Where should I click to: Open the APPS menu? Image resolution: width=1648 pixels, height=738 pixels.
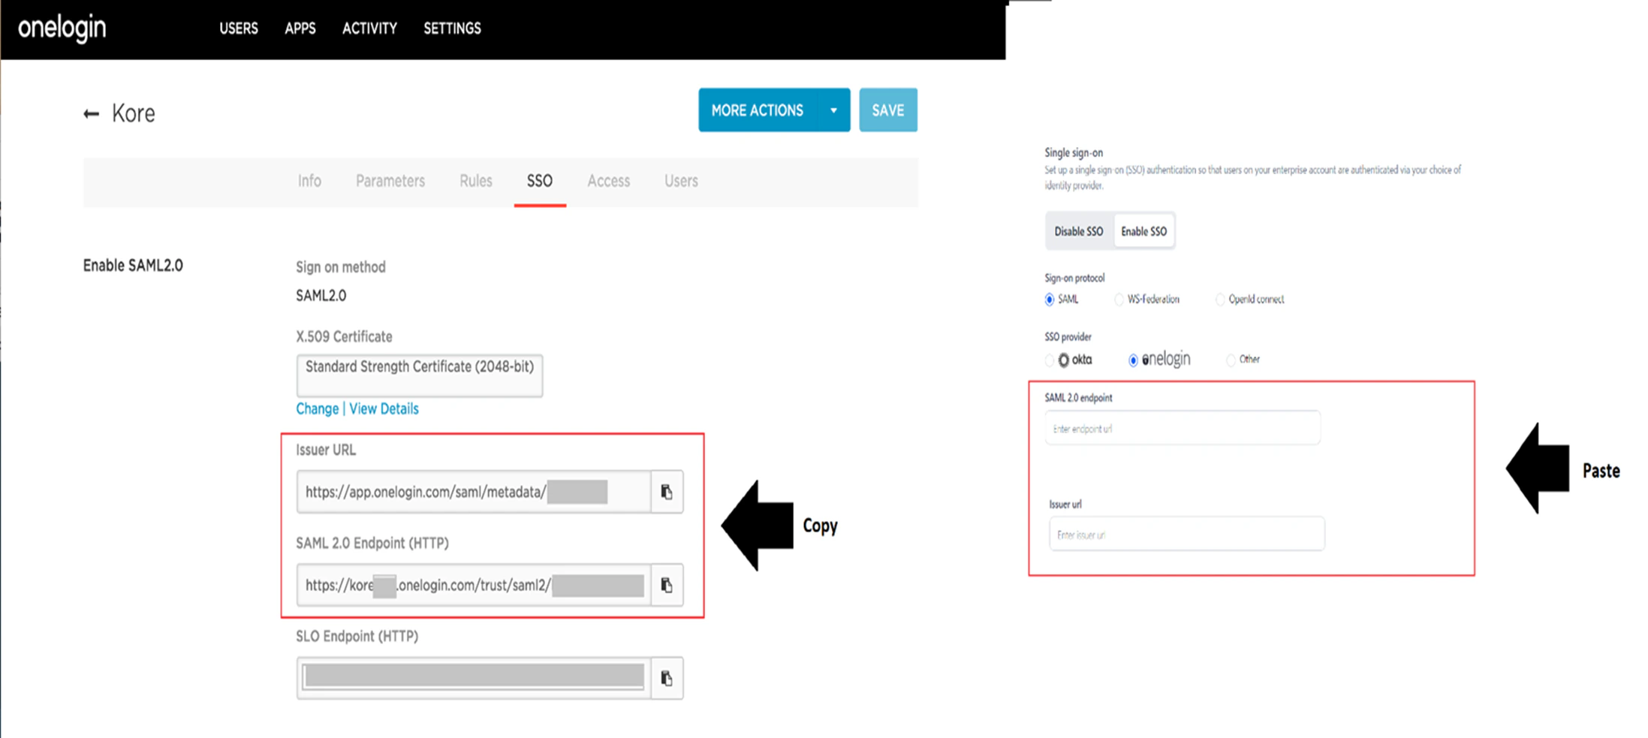click(x=300, y=29)
